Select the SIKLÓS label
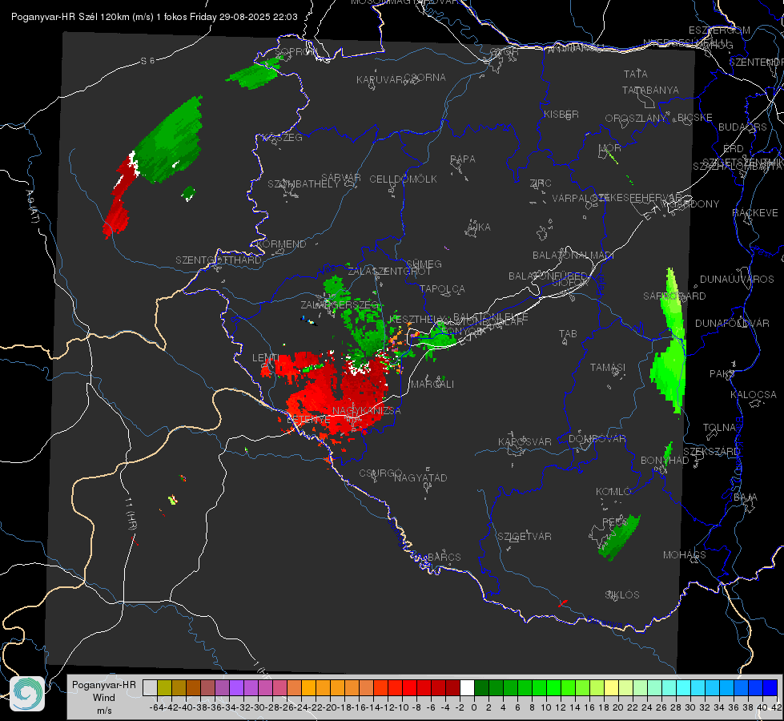Viewport: 784px width, 721px height. [622, 595]
